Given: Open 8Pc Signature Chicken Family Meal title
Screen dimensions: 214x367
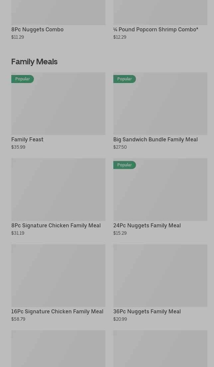Looking at the screenshot, I should coord(56,225).
